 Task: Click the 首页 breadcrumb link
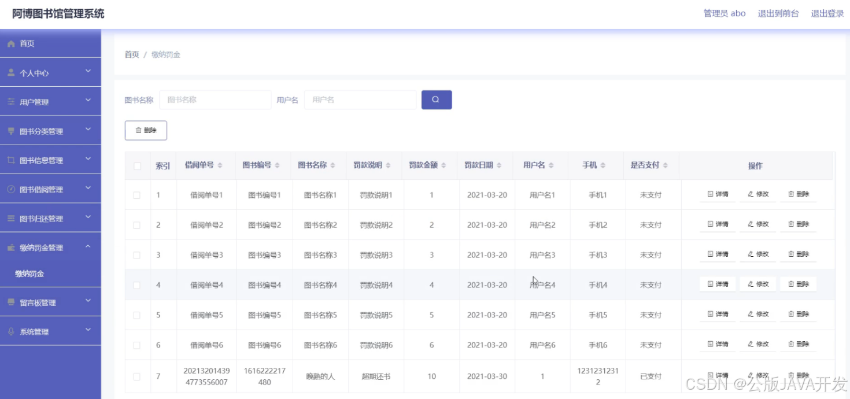(x=132, y=54)
